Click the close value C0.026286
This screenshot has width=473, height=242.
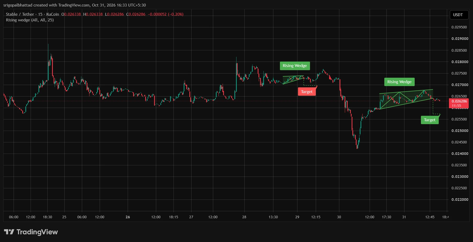tap(136, 14)
